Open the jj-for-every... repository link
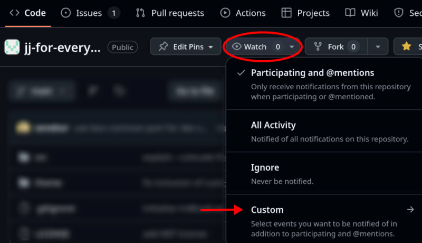The height and width of the screenshot is (243, 422). coord(62,48)
